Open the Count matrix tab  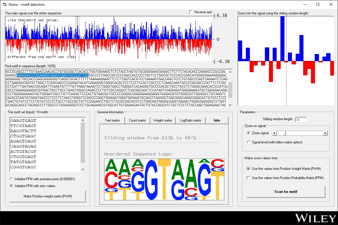(137, 120)
